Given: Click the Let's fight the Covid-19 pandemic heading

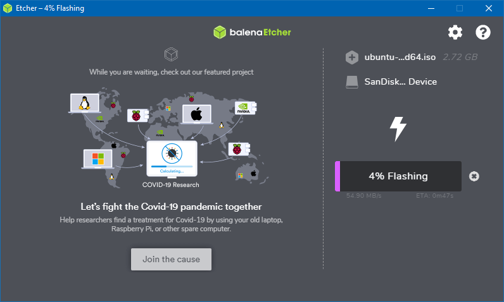Looking at the screenshot, I should [x=171, y=207].
